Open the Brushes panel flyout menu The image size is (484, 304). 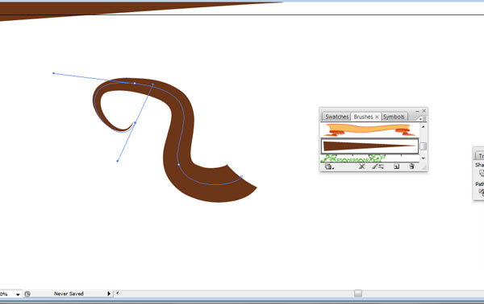point(423,118)
